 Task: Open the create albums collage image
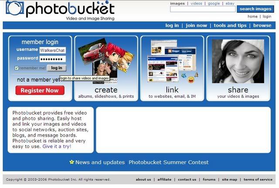[x=106, y=61]
